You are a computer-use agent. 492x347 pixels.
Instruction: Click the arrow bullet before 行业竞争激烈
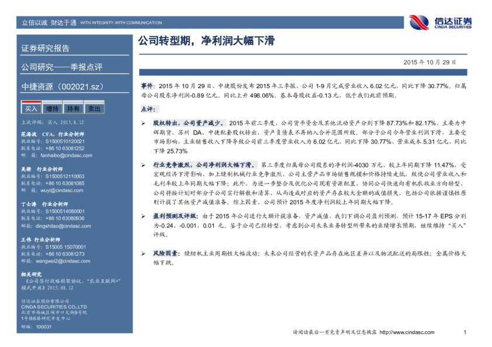pos(144,165)
